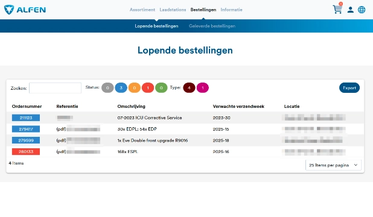Expand the 25 Items per pagina dropdown

click(x=333, y=165)
